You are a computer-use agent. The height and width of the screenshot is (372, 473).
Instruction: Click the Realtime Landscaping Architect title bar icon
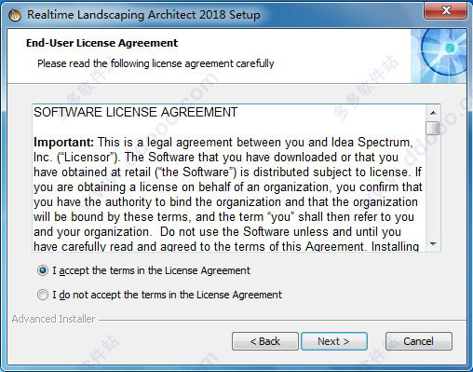coord(15,15)
